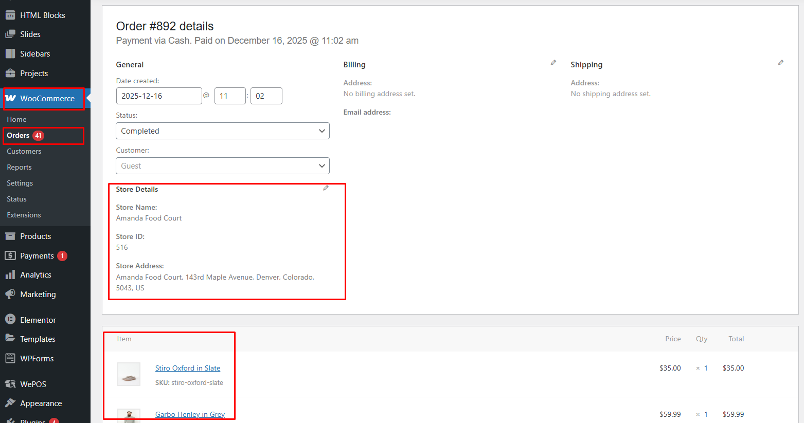Click the Marketing megaphone icon

coord(10,294)
